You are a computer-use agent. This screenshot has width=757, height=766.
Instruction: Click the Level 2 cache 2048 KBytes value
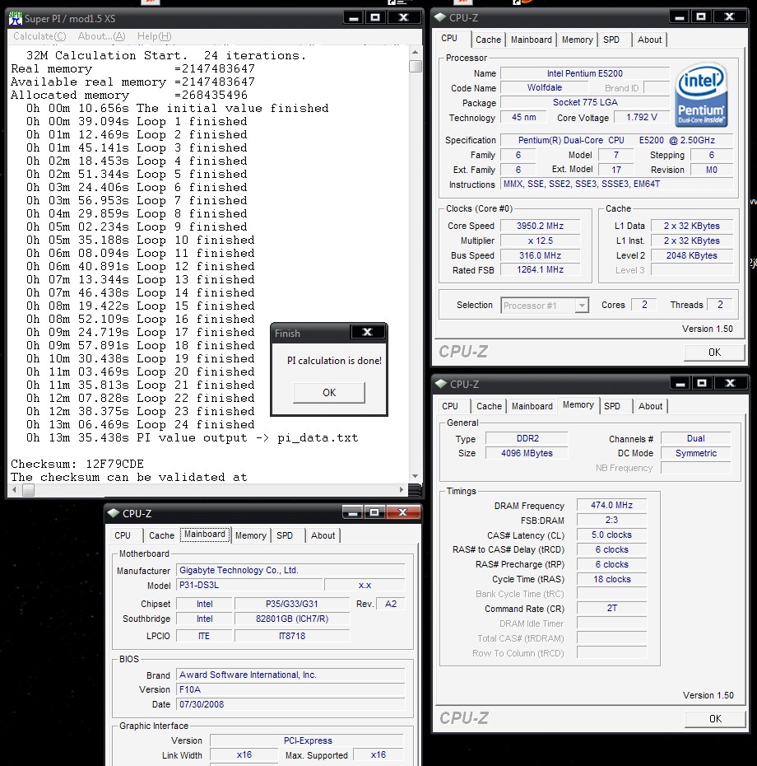click(692, 255)
